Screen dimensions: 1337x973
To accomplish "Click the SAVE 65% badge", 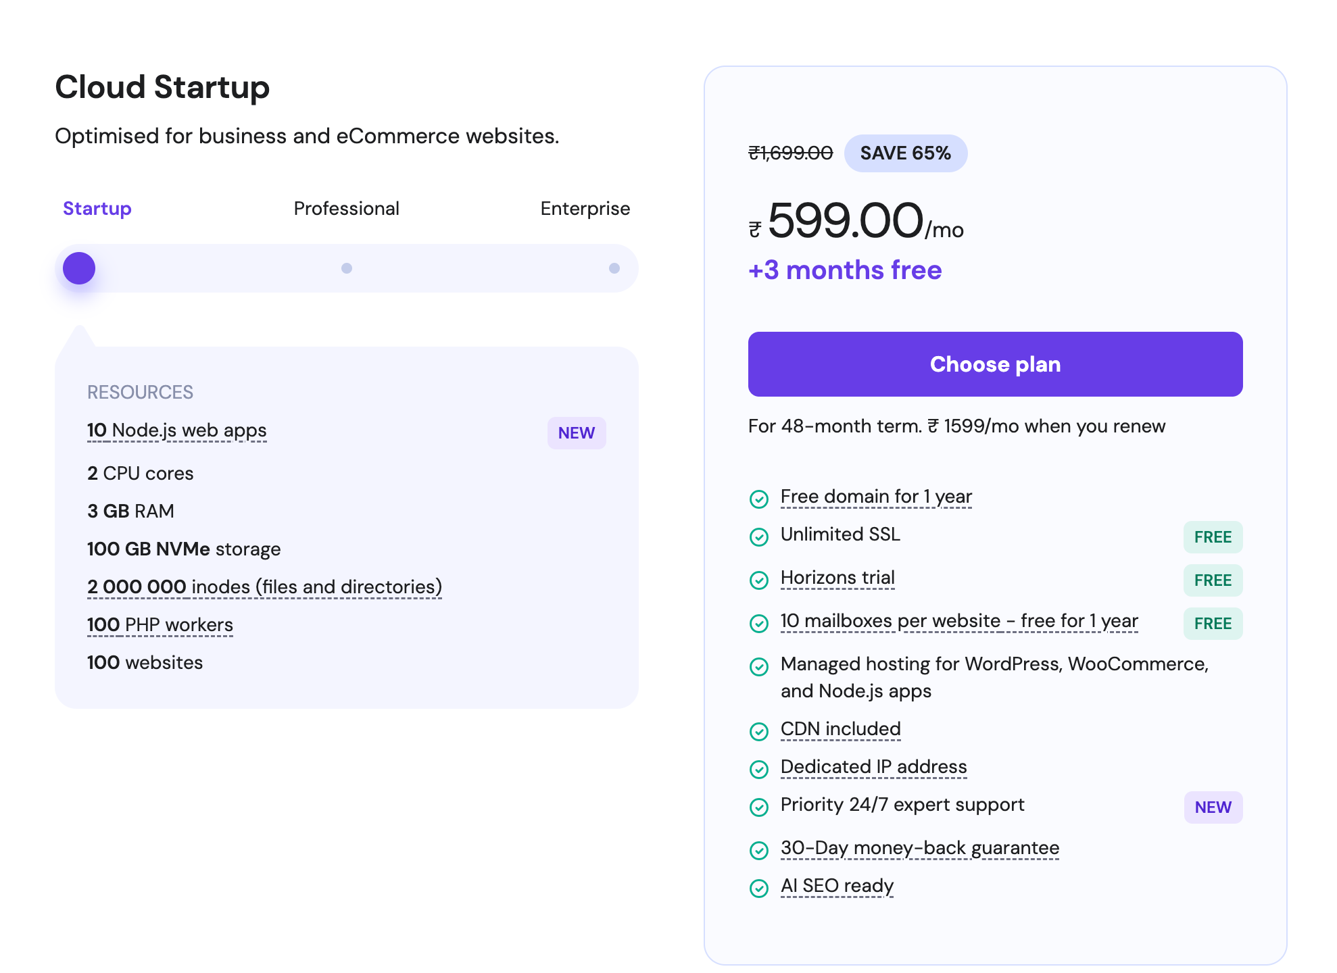I will [x=906, y=153].
